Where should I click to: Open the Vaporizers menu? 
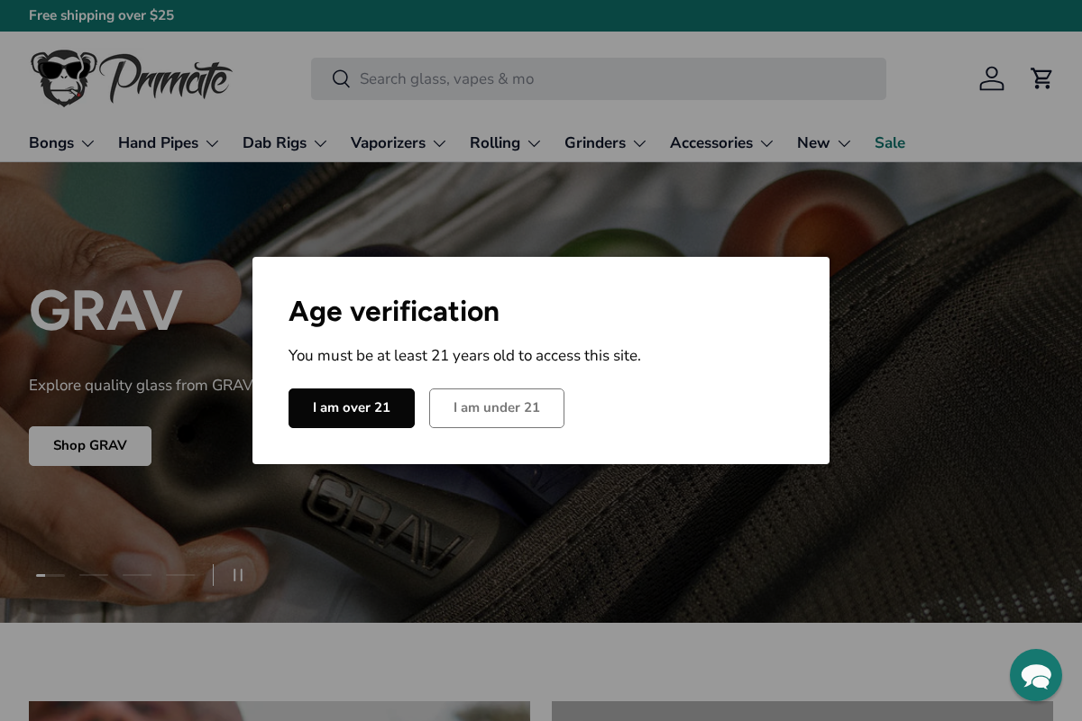(x=399, y=143)
